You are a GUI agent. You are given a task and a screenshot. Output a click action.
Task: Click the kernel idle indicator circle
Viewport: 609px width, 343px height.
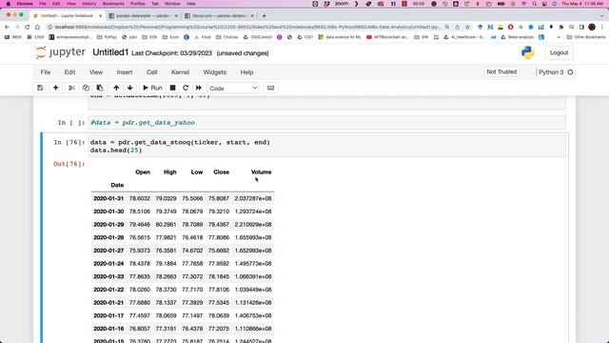click(570, 72)
